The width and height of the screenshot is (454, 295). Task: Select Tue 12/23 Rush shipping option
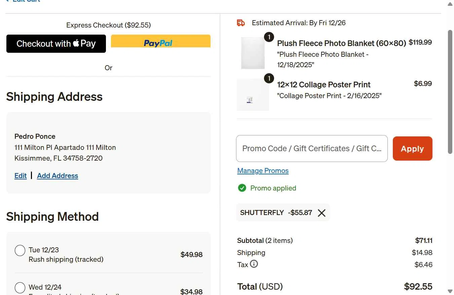click(x=20, y=251)
